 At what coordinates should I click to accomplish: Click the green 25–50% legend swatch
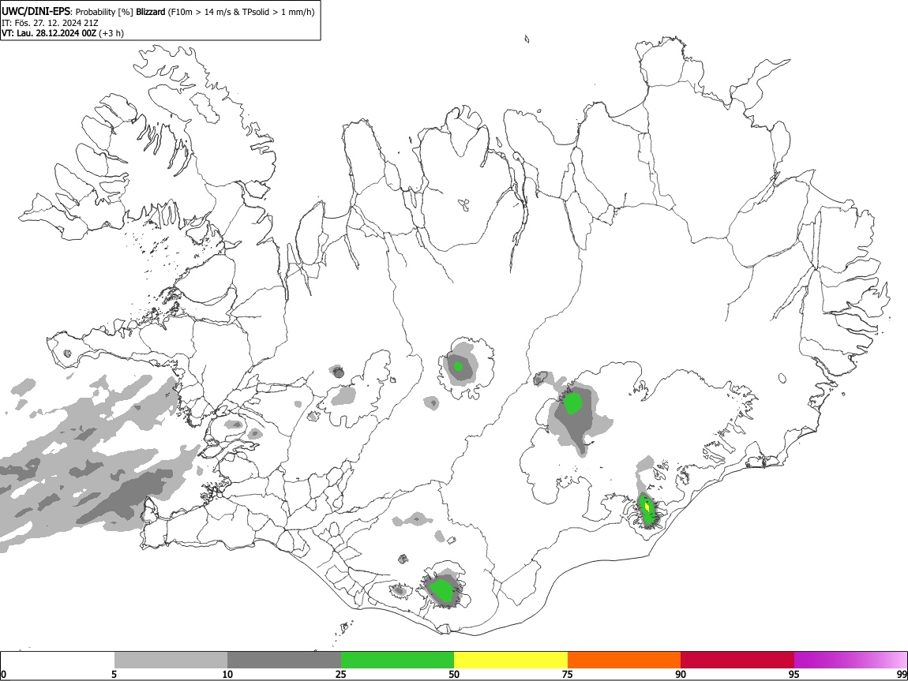coord(397,660)
